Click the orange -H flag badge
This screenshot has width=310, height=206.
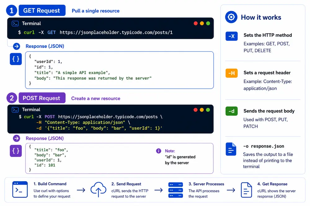click(232, 73)
